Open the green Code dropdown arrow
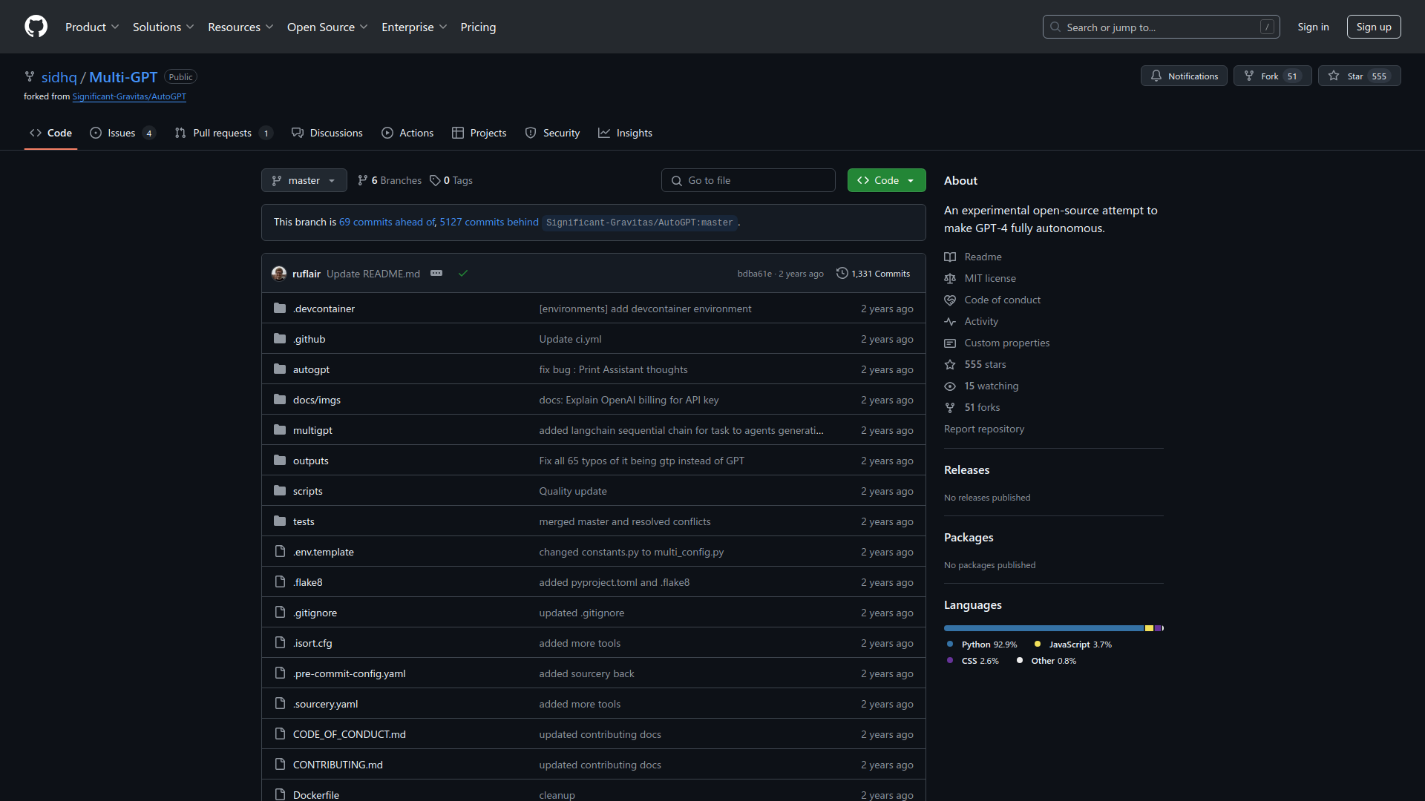 (x=911, y=180)
